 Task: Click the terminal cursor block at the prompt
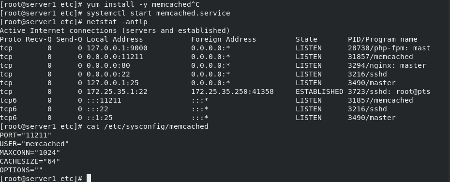[89, 178]
